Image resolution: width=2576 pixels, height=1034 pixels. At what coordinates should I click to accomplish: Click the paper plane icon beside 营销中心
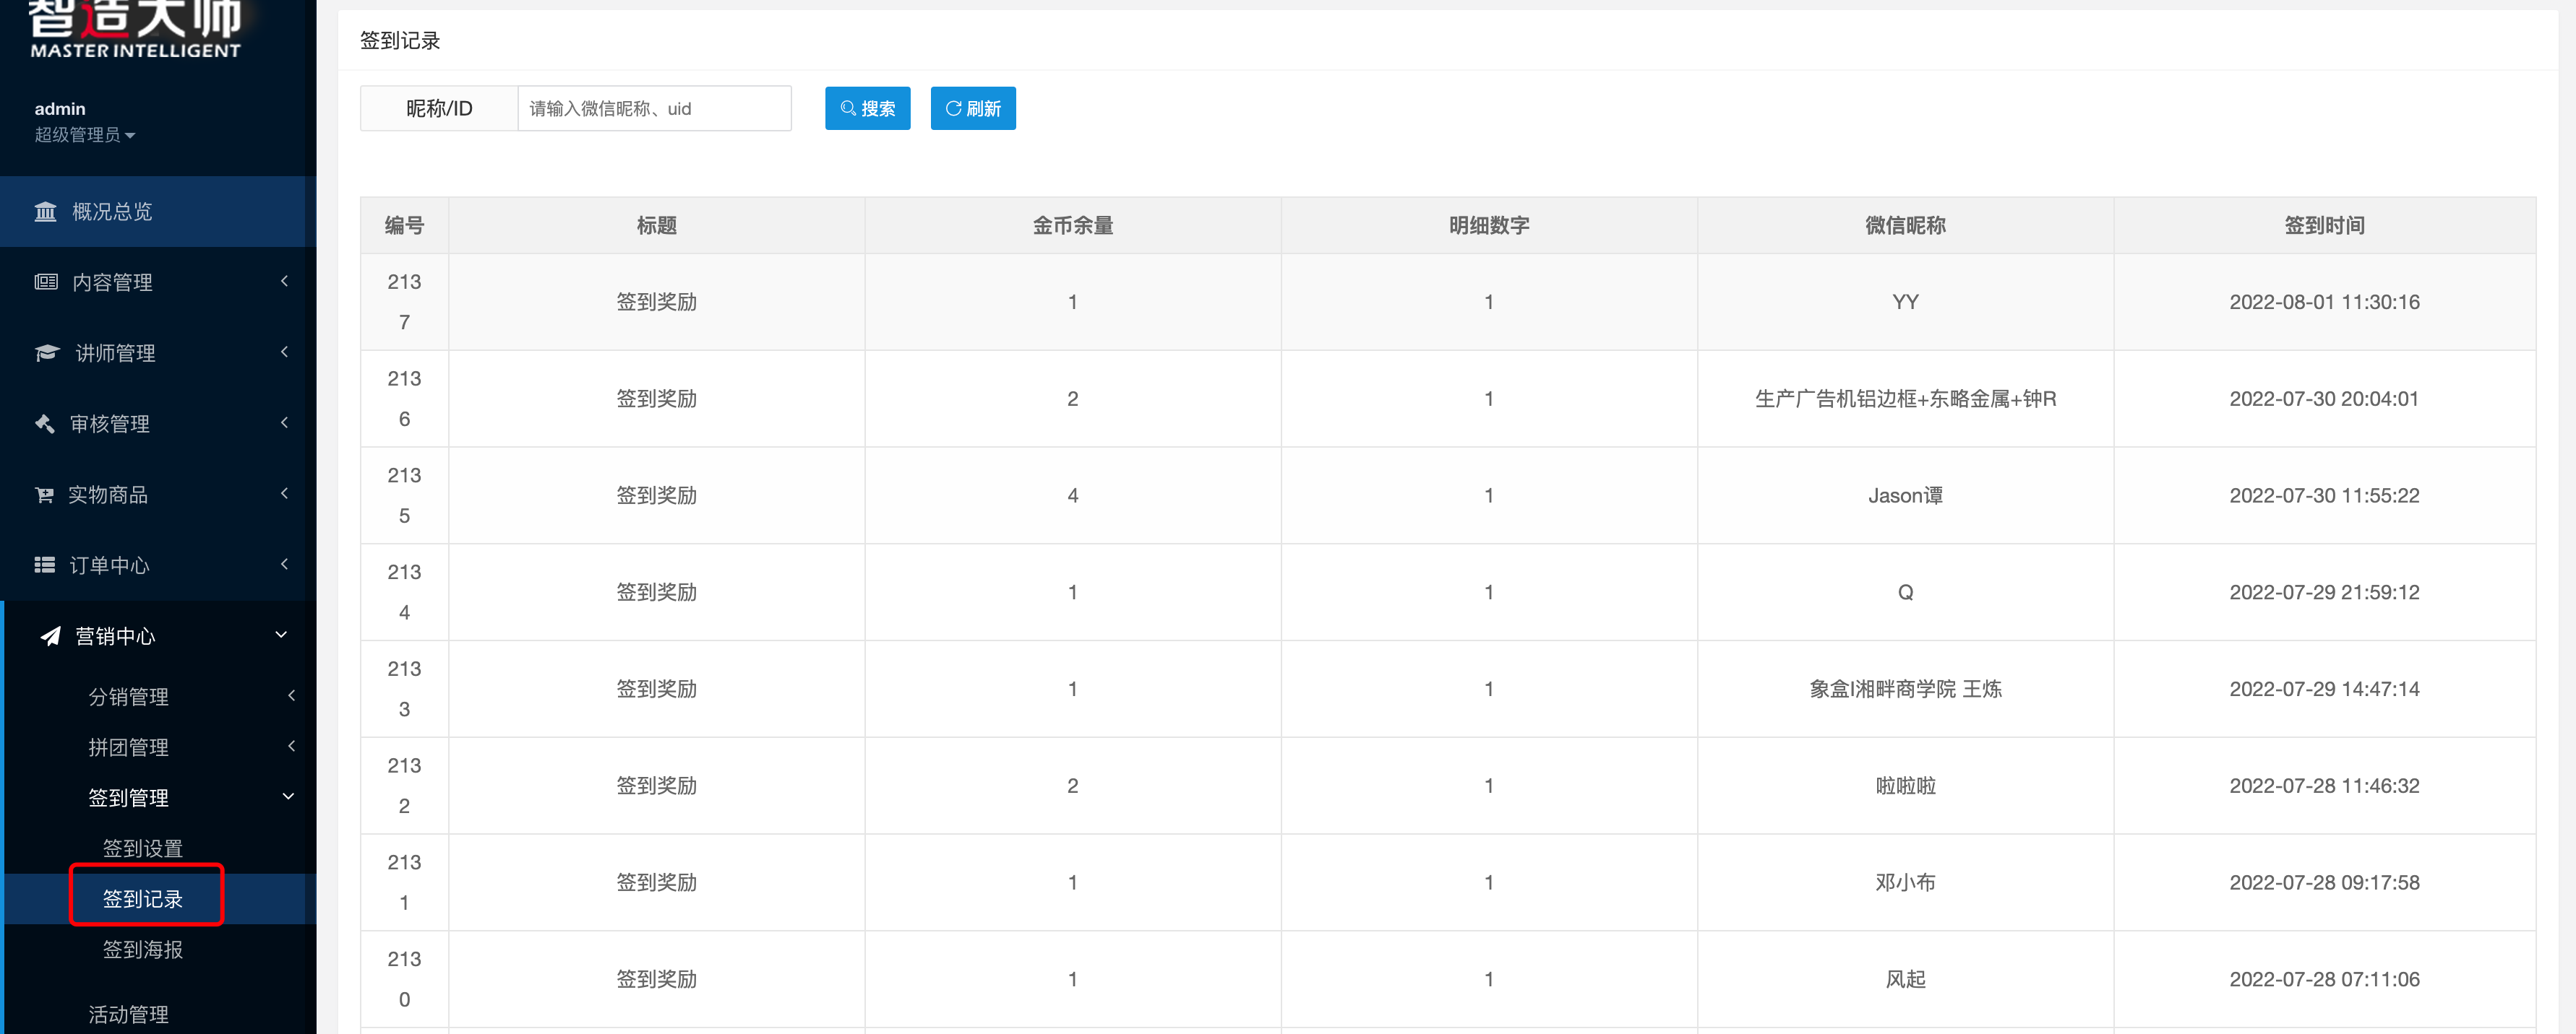pos(50,636)
